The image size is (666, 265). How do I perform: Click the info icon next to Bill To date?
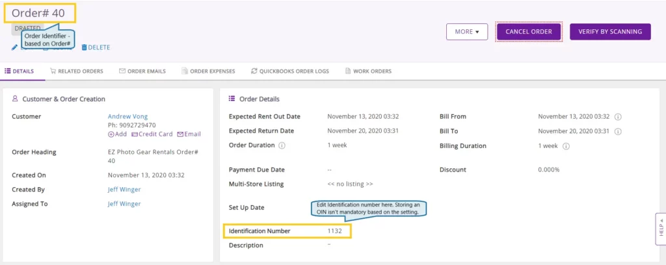618,131
